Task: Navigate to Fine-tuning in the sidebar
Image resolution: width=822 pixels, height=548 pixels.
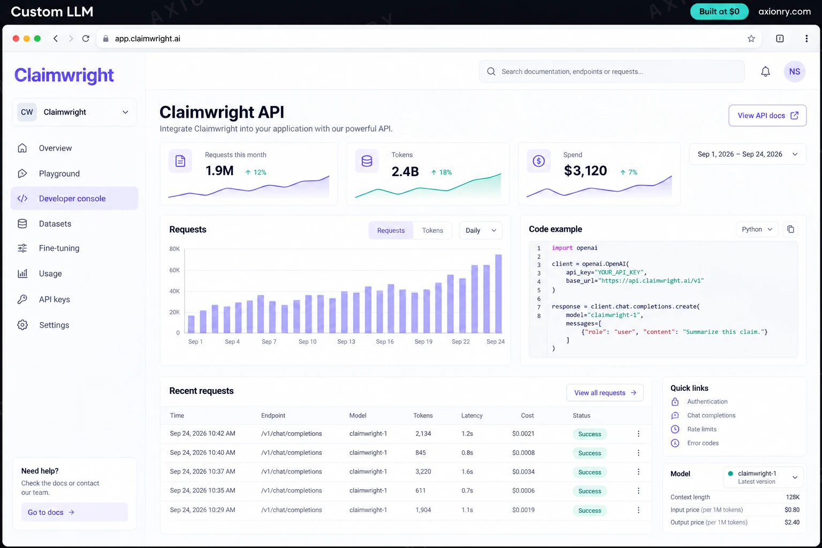Action: [74, 248]
